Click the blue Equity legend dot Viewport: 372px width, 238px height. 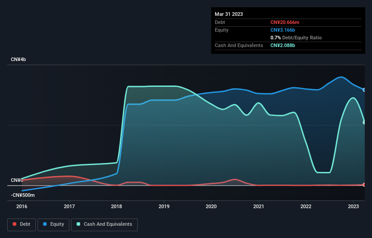pyautogui.click(x=45, y=224)
